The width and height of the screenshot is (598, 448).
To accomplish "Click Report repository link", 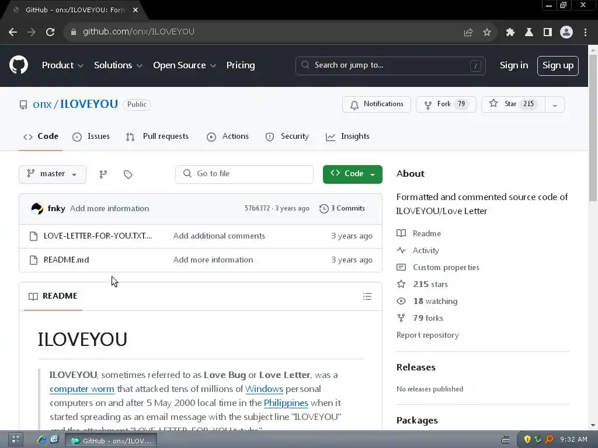I will tap(427, 335).
